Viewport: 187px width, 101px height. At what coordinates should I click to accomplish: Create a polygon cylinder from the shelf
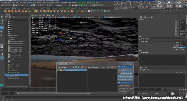pos(12,11)
